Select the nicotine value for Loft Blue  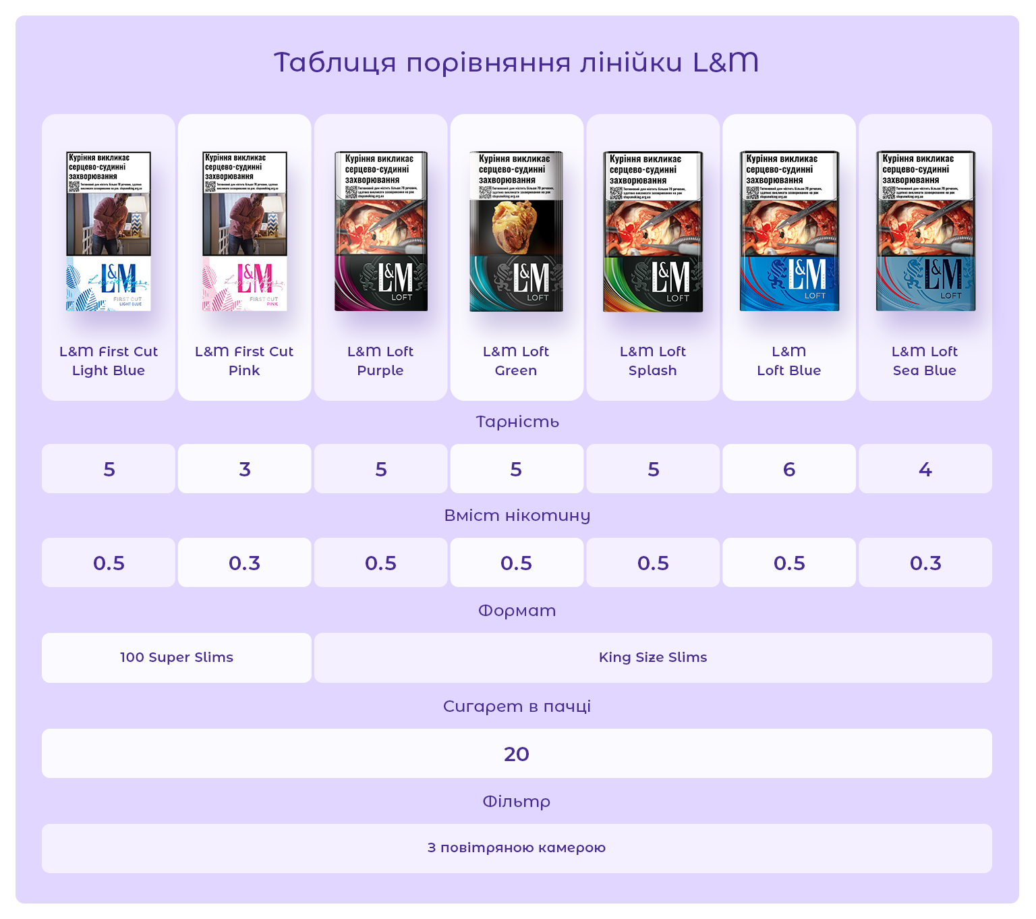pyautogui.click(x=789, y=563)
